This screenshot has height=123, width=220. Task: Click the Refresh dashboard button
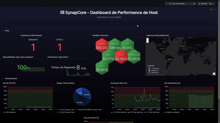coord(203,4)
